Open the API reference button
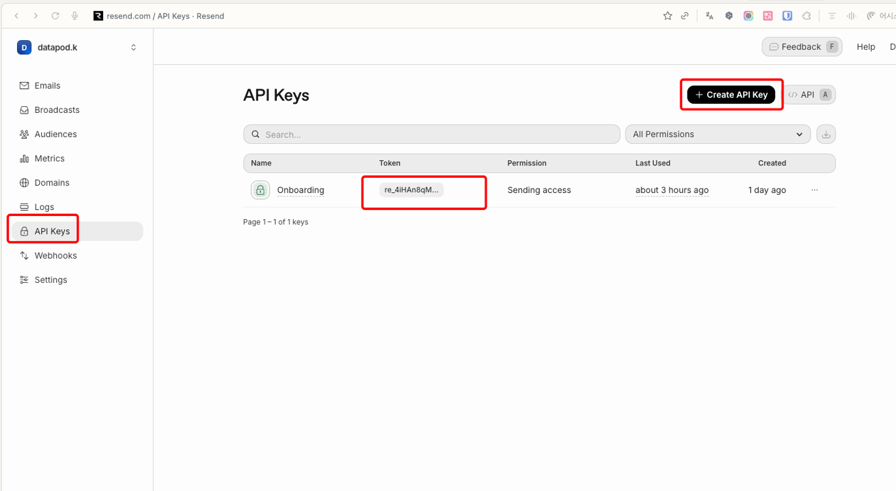The image size is (896, 491). tap(809, 95)
